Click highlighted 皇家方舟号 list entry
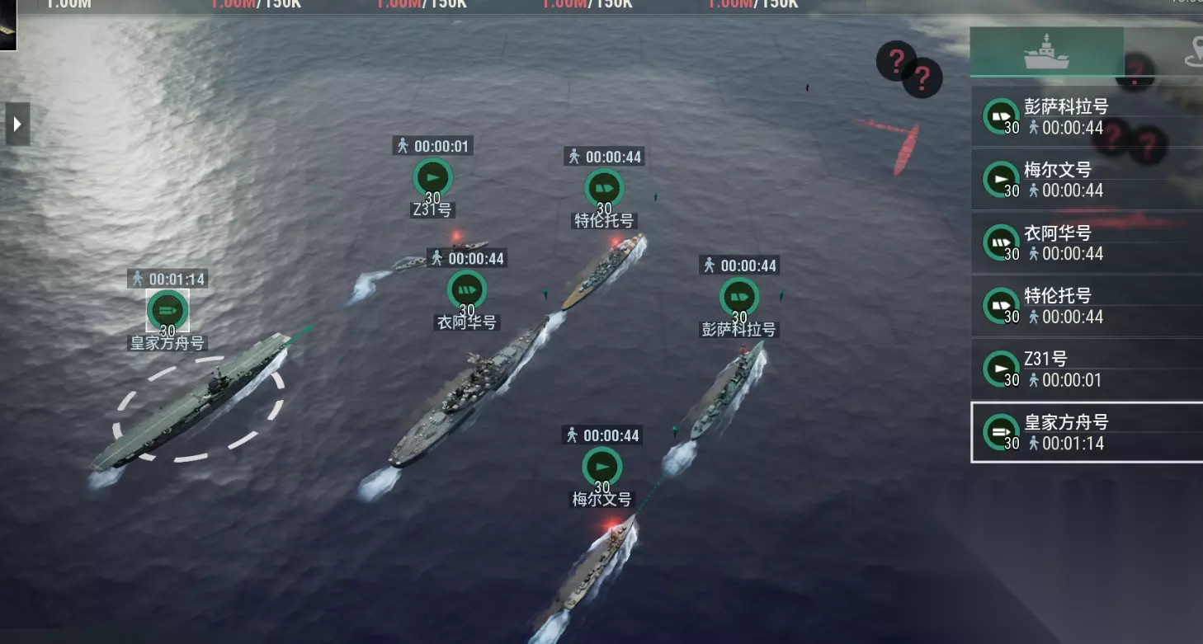The height and width of the screenshot is (644, 1203). click(1087, 432)
